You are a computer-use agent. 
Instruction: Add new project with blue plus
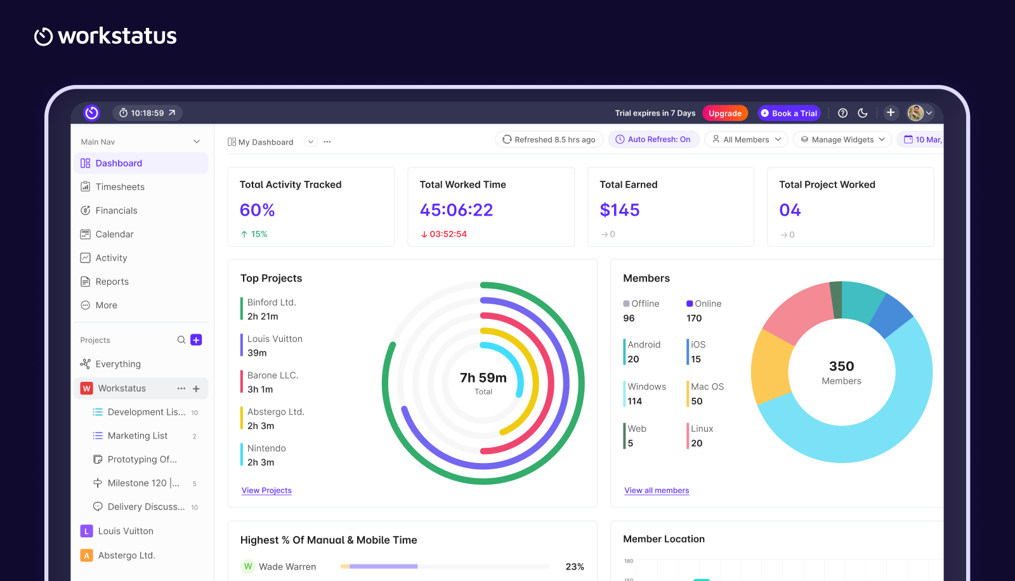pyautogui.click(x=196, y=340)
